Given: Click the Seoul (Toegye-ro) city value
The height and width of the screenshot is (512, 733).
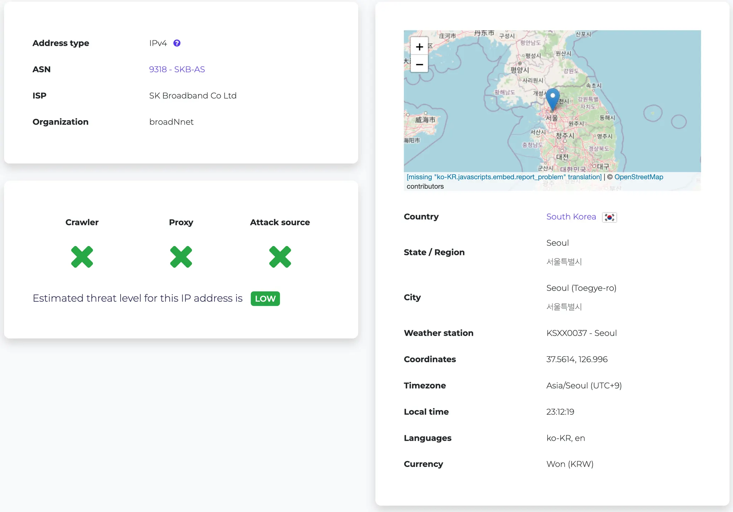Looking at the screenshot, I should point(581,288).
